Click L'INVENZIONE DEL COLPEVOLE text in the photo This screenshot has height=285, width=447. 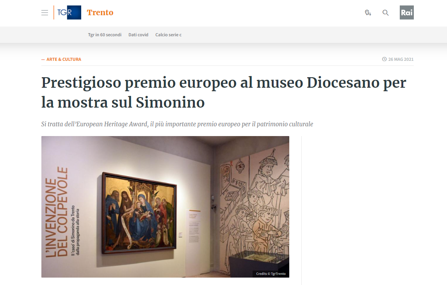point(57,212)
